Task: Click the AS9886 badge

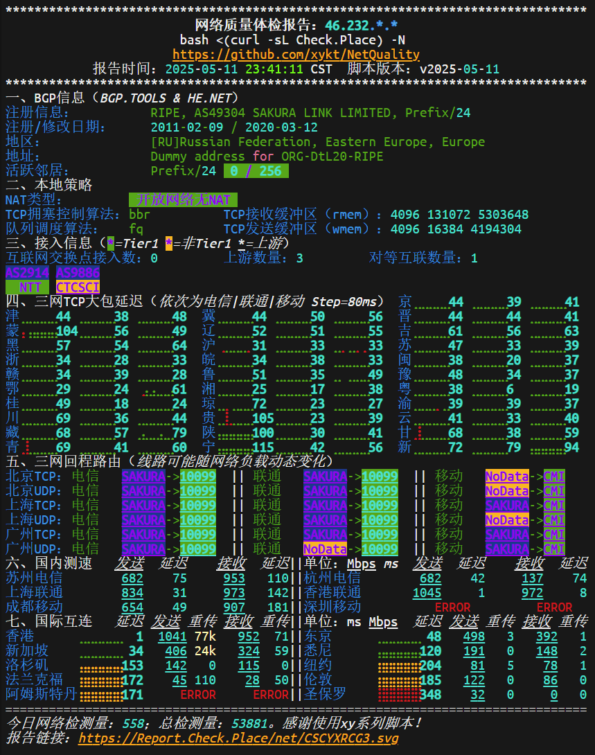Action: pos(78,273)
